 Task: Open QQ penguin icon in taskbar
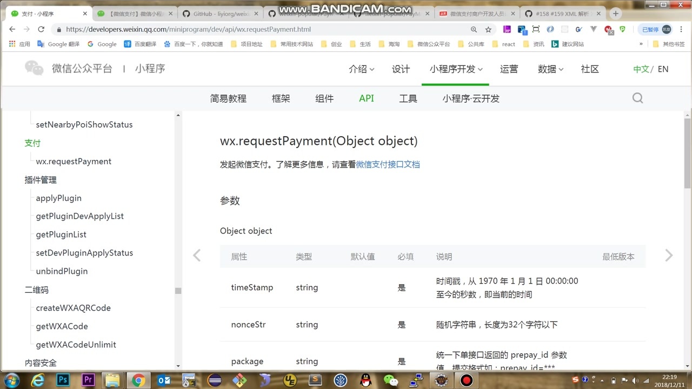coord(365,380)
